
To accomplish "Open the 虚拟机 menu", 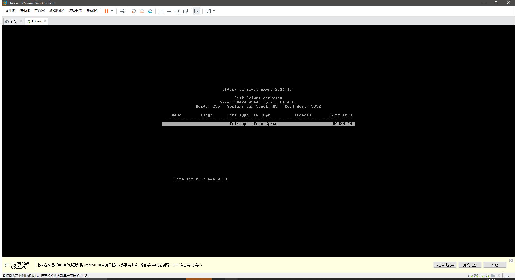I will (57, 11).
